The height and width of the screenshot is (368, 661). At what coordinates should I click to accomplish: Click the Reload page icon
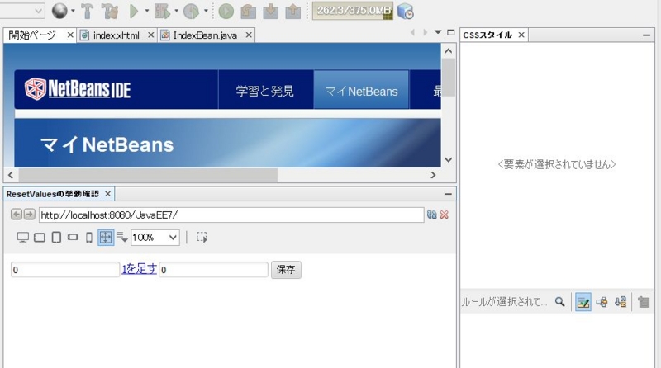click(x=431, y=215)
